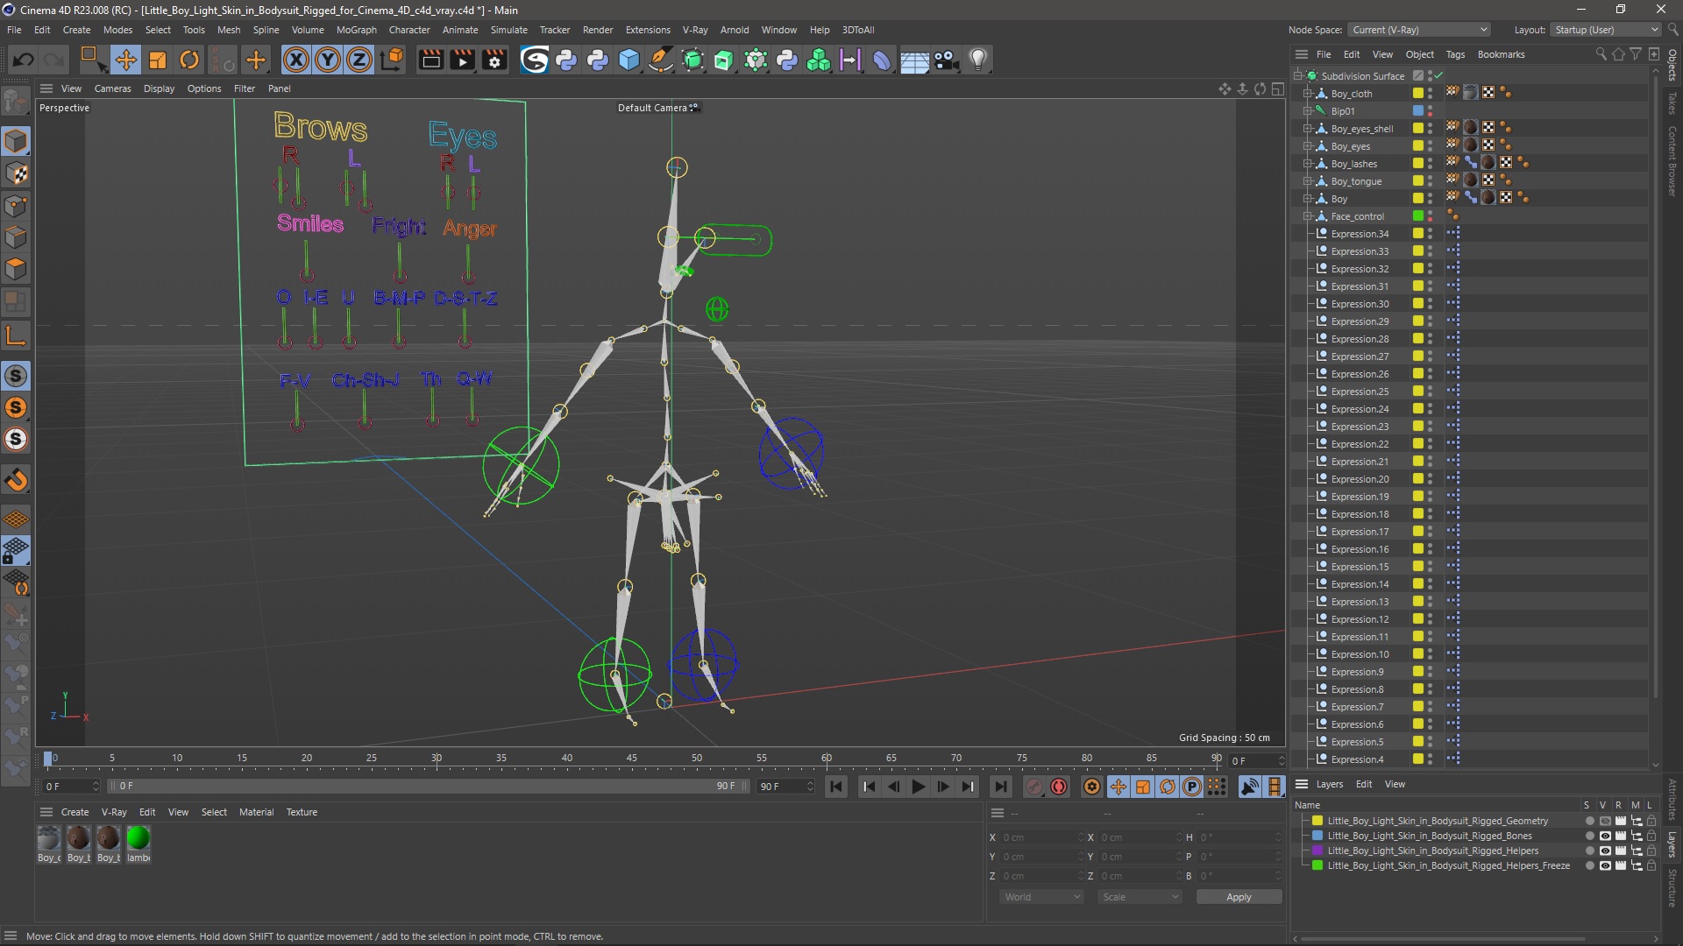Select the Rotate tool
Screen dimensions: 1683x946
(189, 60)
